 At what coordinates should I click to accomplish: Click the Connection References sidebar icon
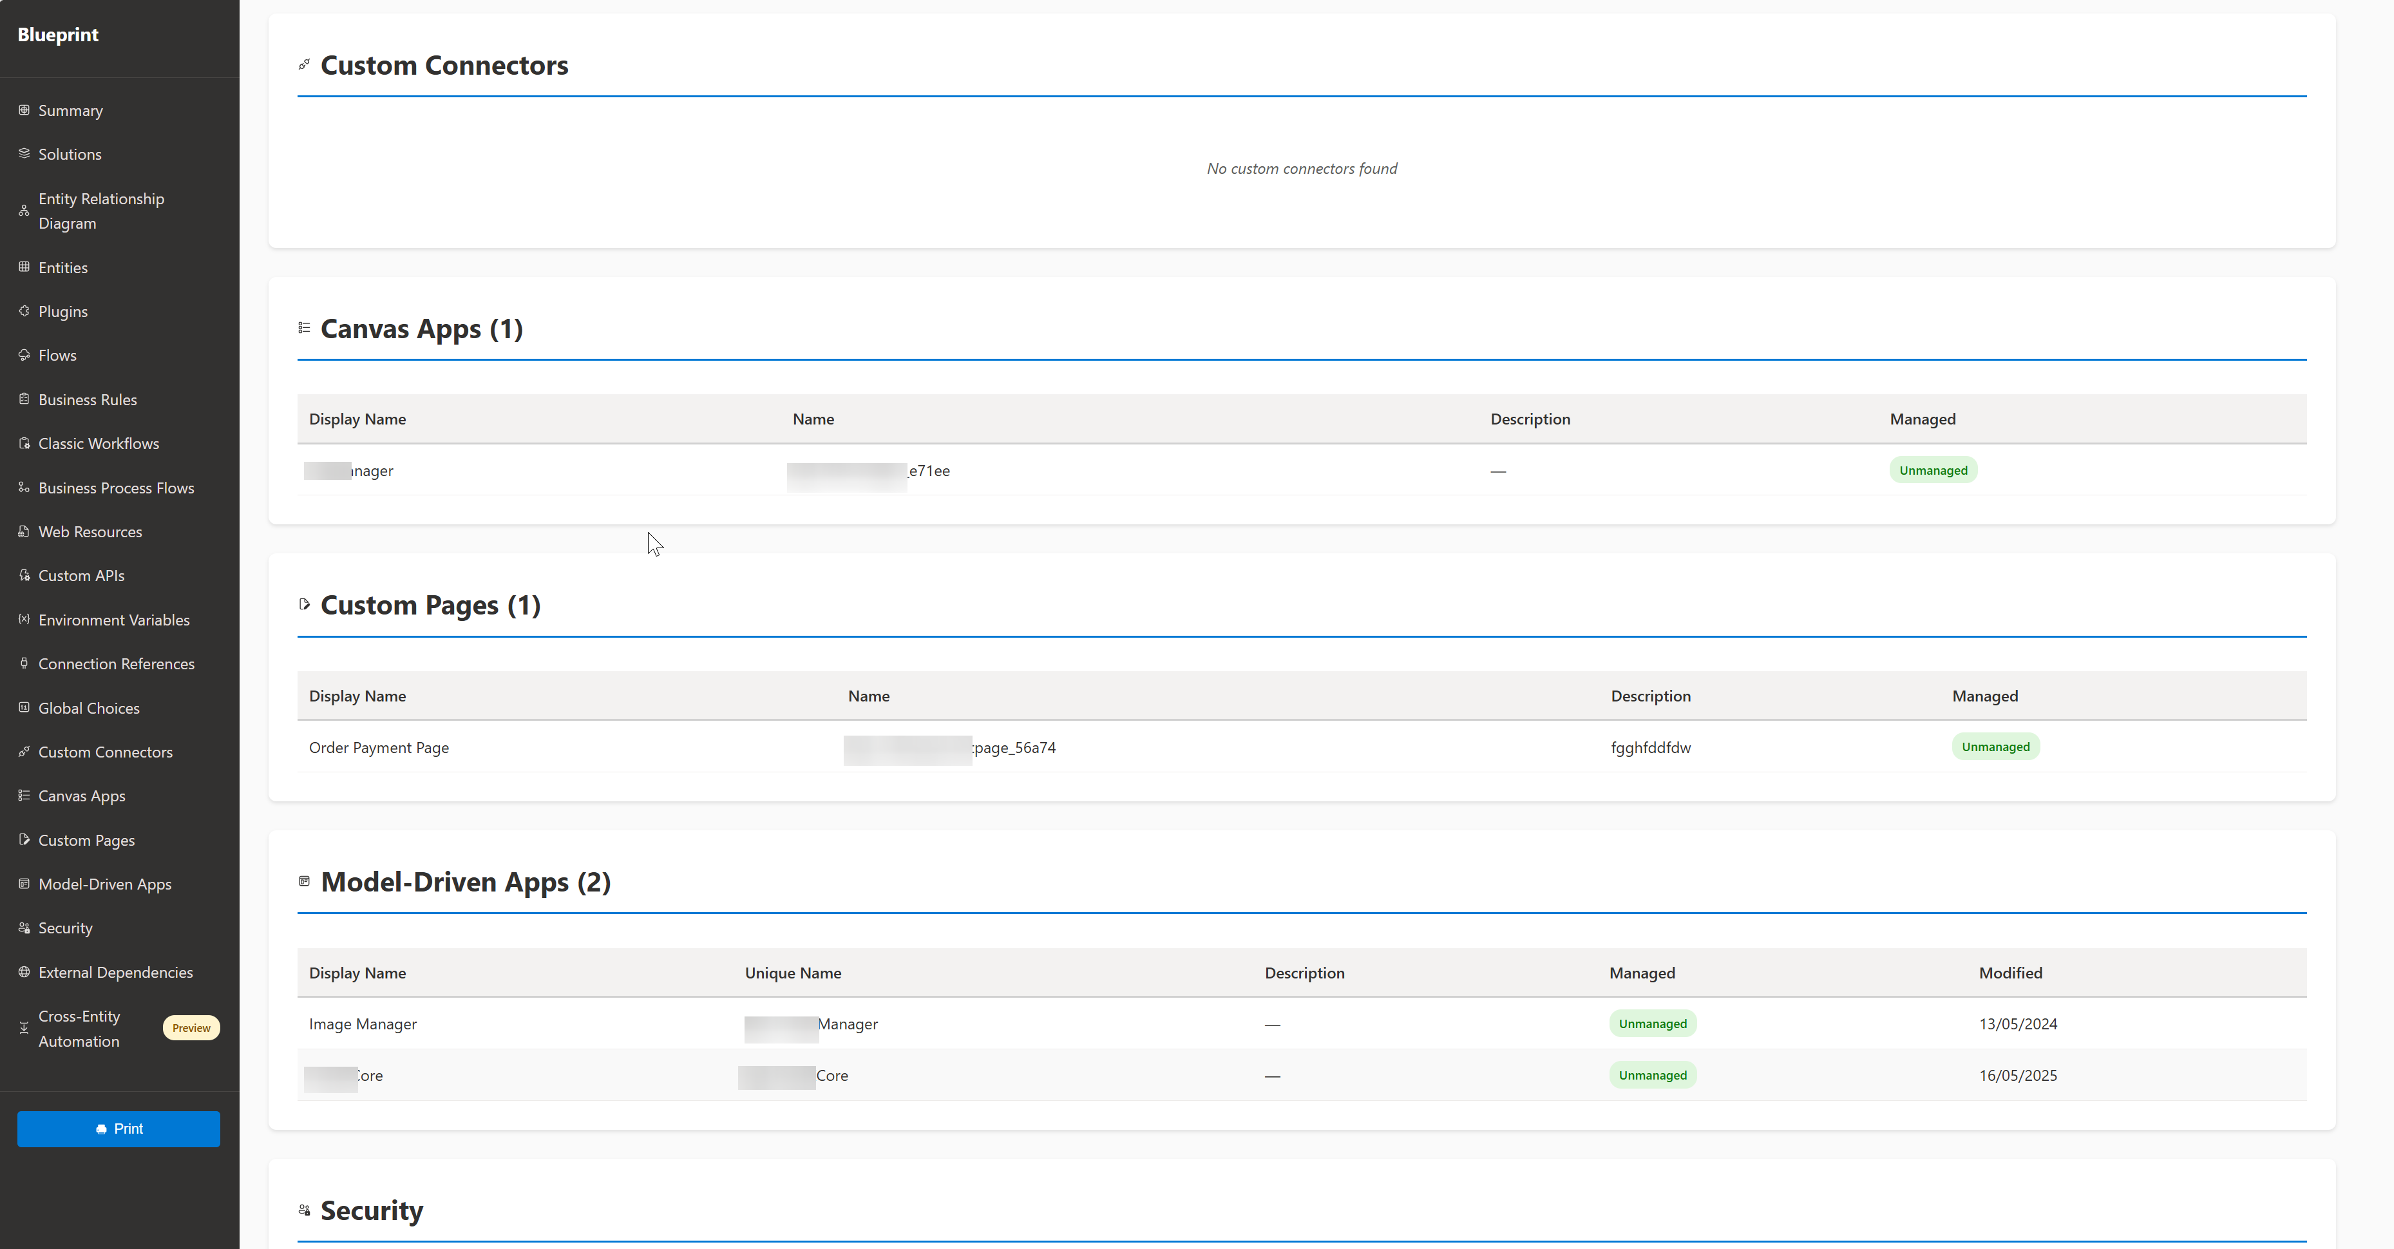(24, 663)
